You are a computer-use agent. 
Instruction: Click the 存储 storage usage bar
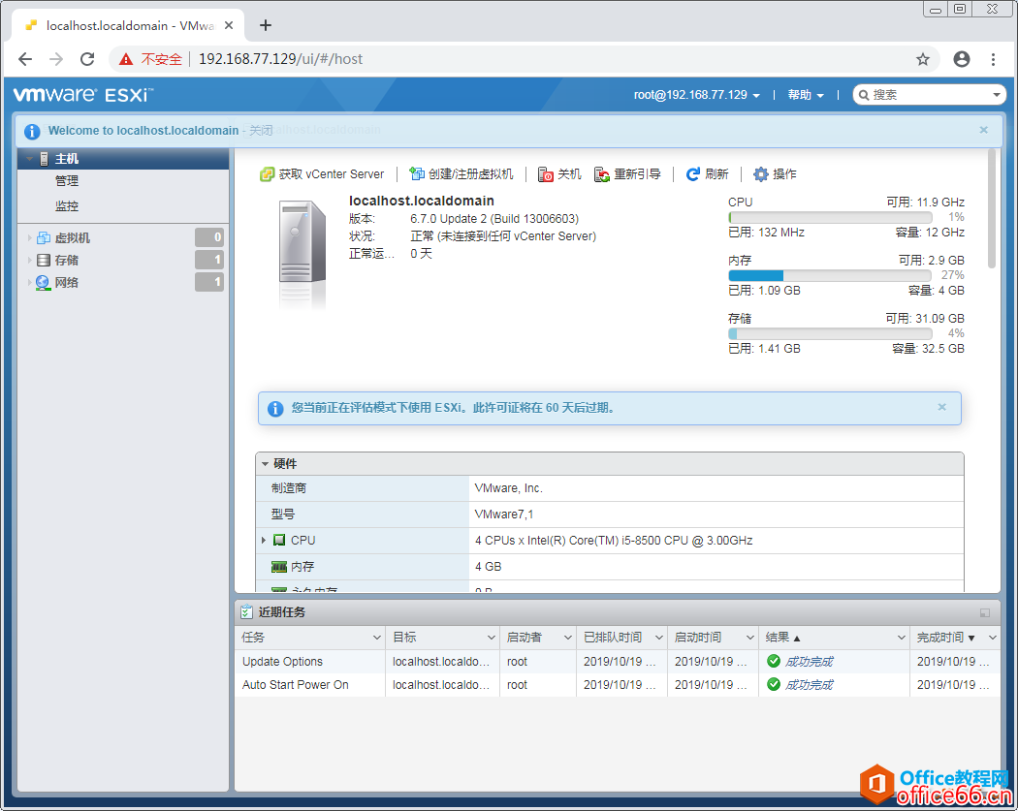(830, 333)
